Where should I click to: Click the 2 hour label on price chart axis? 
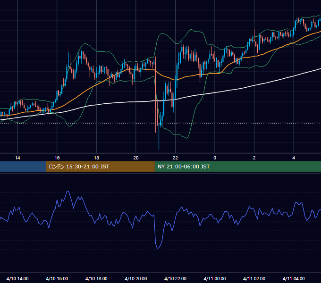pos(254,158)
